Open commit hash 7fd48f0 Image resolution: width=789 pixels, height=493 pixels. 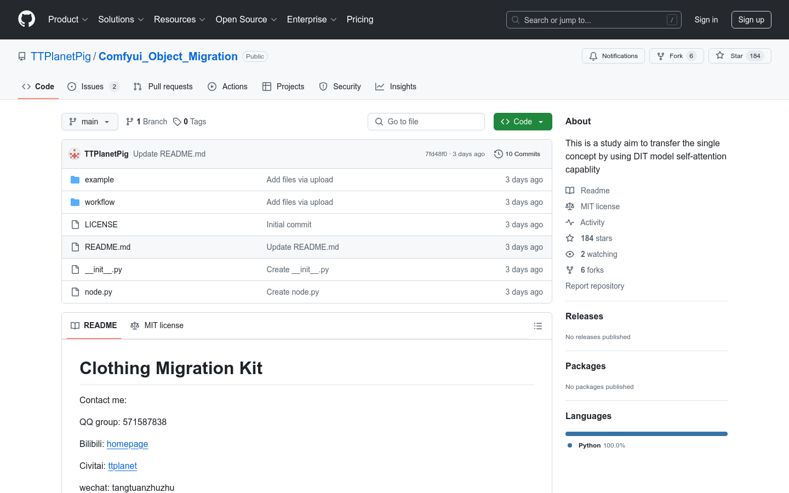pyautogui.click(x=436, y=154)
